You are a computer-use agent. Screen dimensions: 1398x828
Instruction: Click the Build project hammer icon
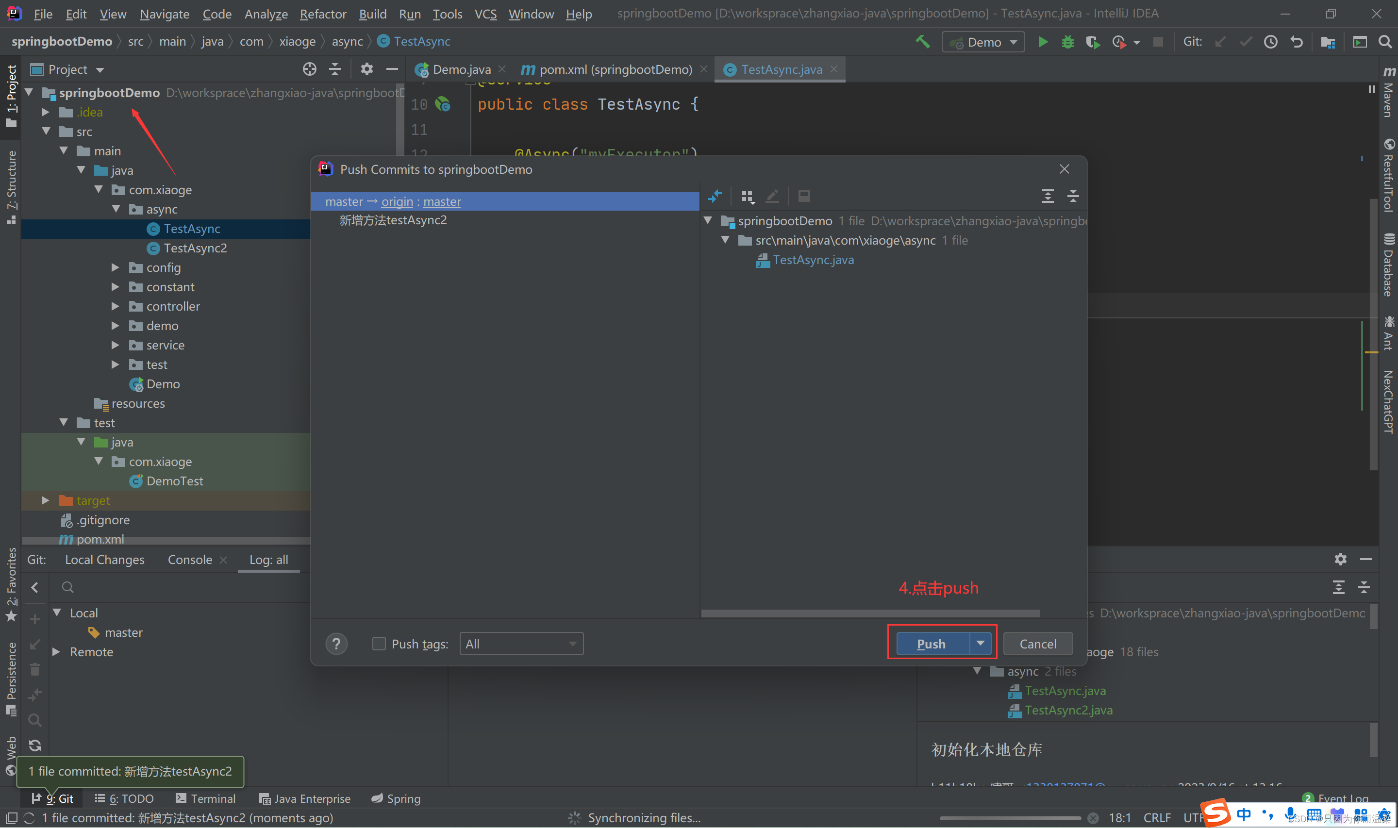[922, 42]
